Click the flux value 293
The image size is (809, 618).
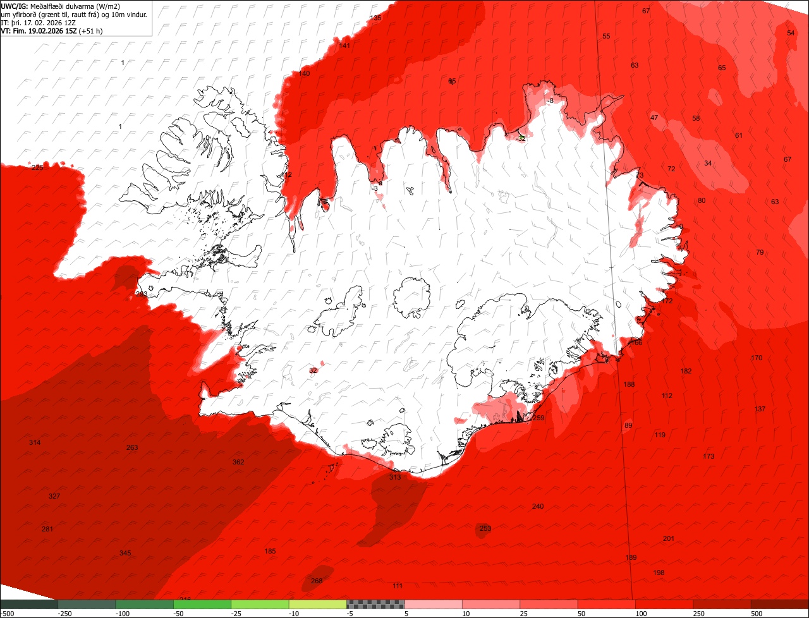[142, 294]
